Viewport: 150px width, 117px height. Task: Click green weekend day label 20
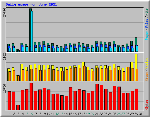pos(92,114)
